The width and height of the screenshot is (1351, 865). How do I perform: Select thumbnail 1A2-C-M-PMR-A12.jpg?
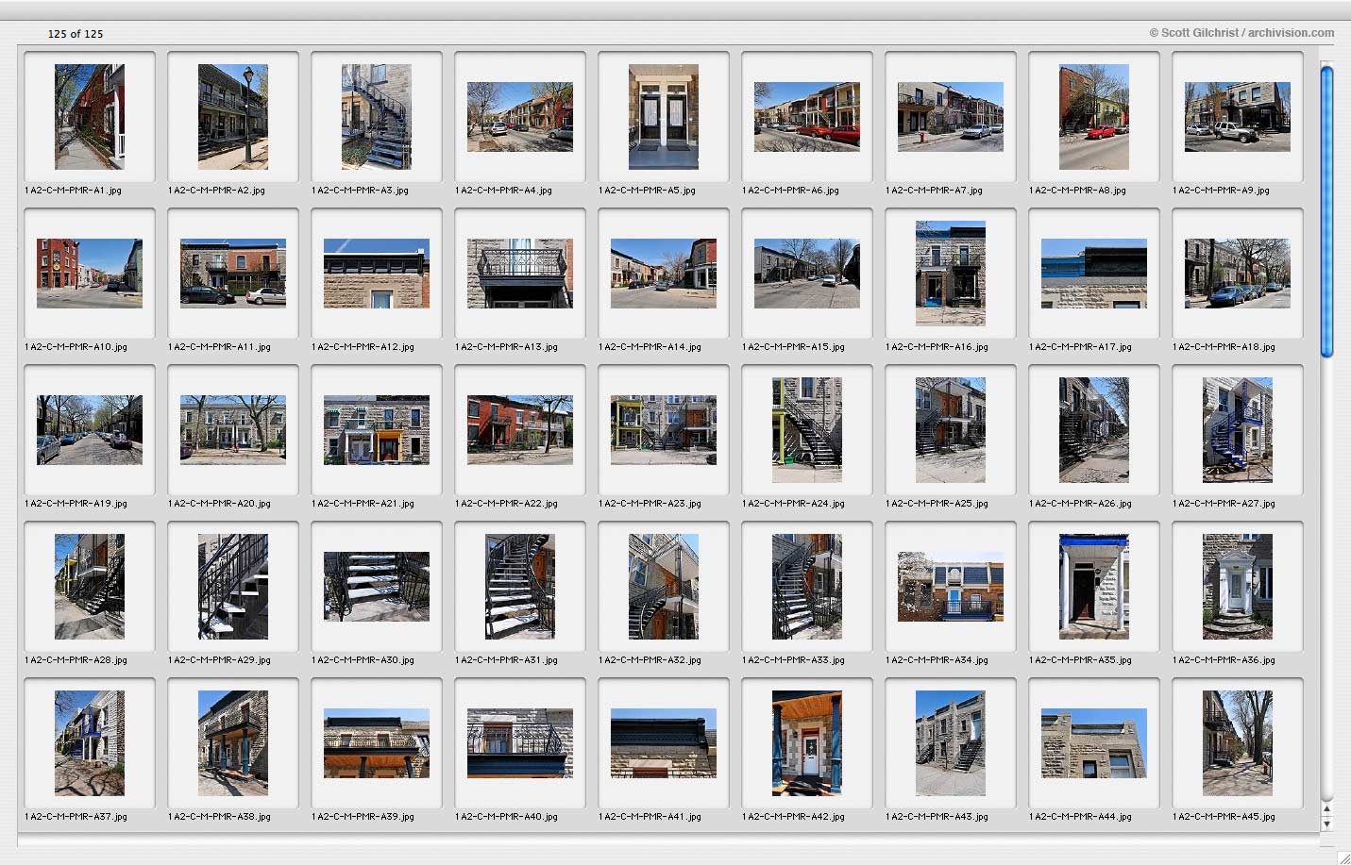(377, 274)
